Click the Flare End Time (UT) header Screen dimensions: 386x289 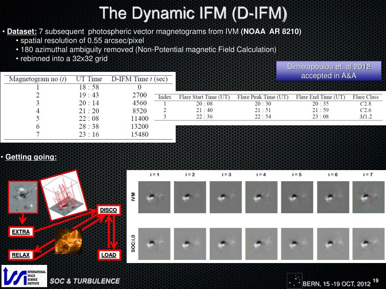(320, 97)
